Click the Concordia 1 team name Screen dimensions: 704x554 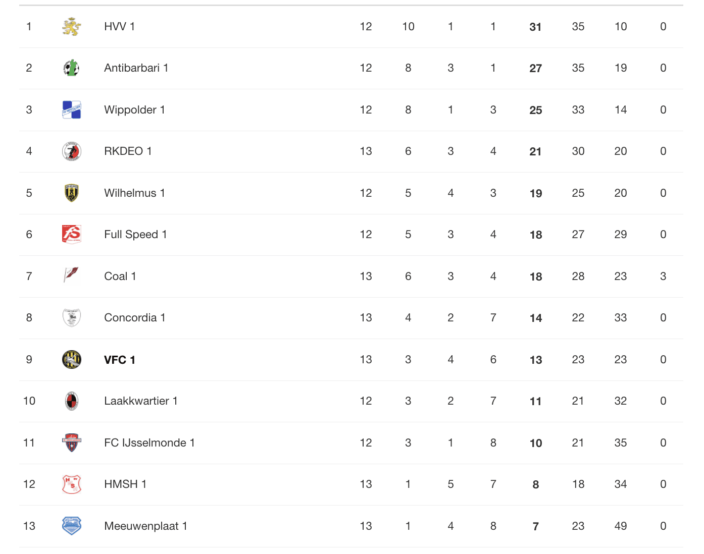click(135, 318)
